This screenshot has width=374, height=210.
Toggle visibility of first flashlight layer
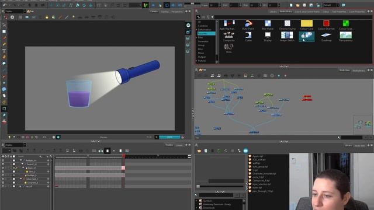click(x=3, y=160)
